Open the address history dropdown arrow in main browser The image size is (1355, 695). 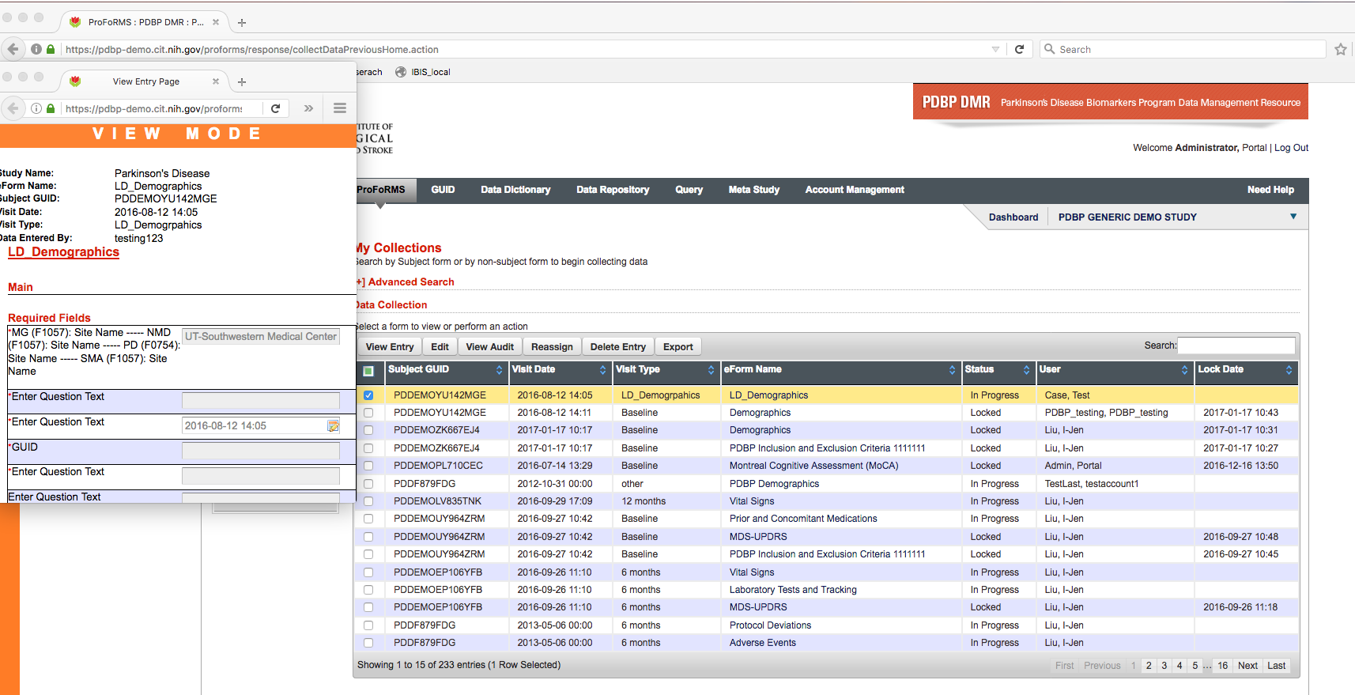click(995, 49)
